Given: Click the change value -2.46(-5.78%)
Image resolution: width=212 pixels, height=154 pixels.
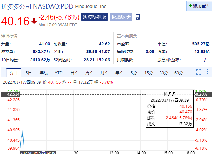Looking at the screenshot, I should tap(59, 17).
